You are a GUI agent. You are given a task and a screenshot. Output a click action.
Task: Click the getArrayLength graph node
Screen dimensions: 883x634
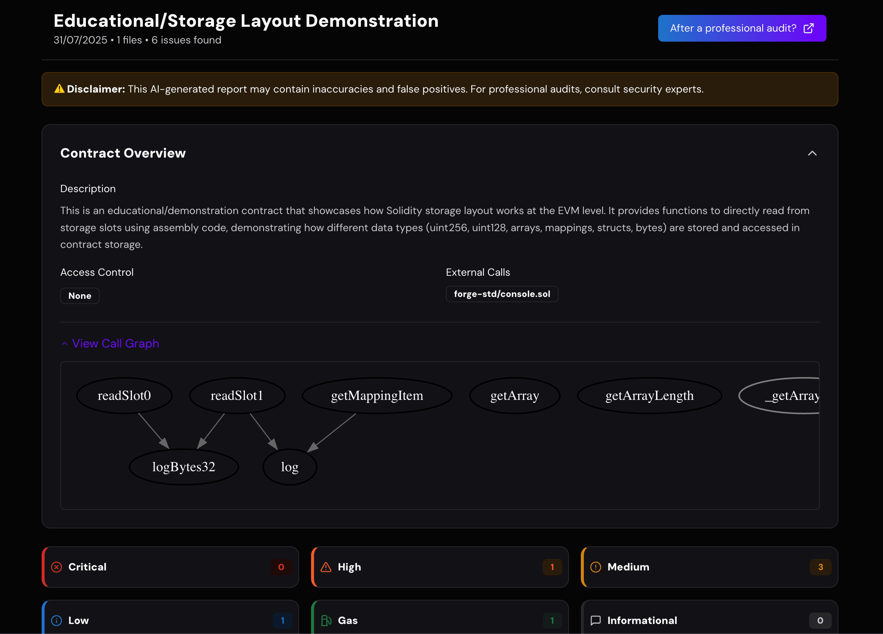649,395
